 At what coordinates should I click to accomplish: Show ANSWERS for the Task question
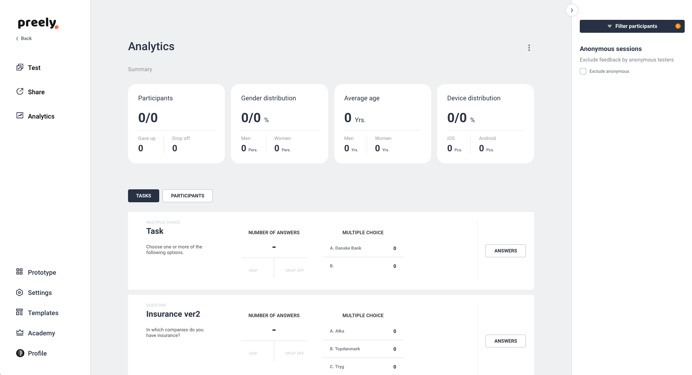click(505, 251)
